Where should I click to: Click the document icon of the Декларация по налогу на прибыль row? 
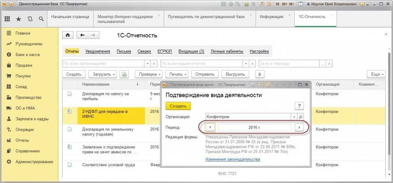pos(69,94)
